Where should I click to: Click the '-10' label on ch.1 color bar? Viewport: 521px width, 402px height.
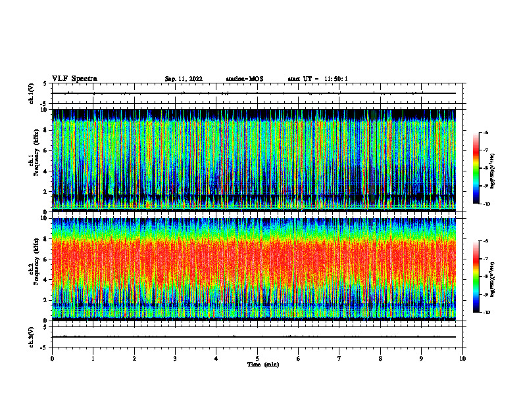(x=487, y=204)
